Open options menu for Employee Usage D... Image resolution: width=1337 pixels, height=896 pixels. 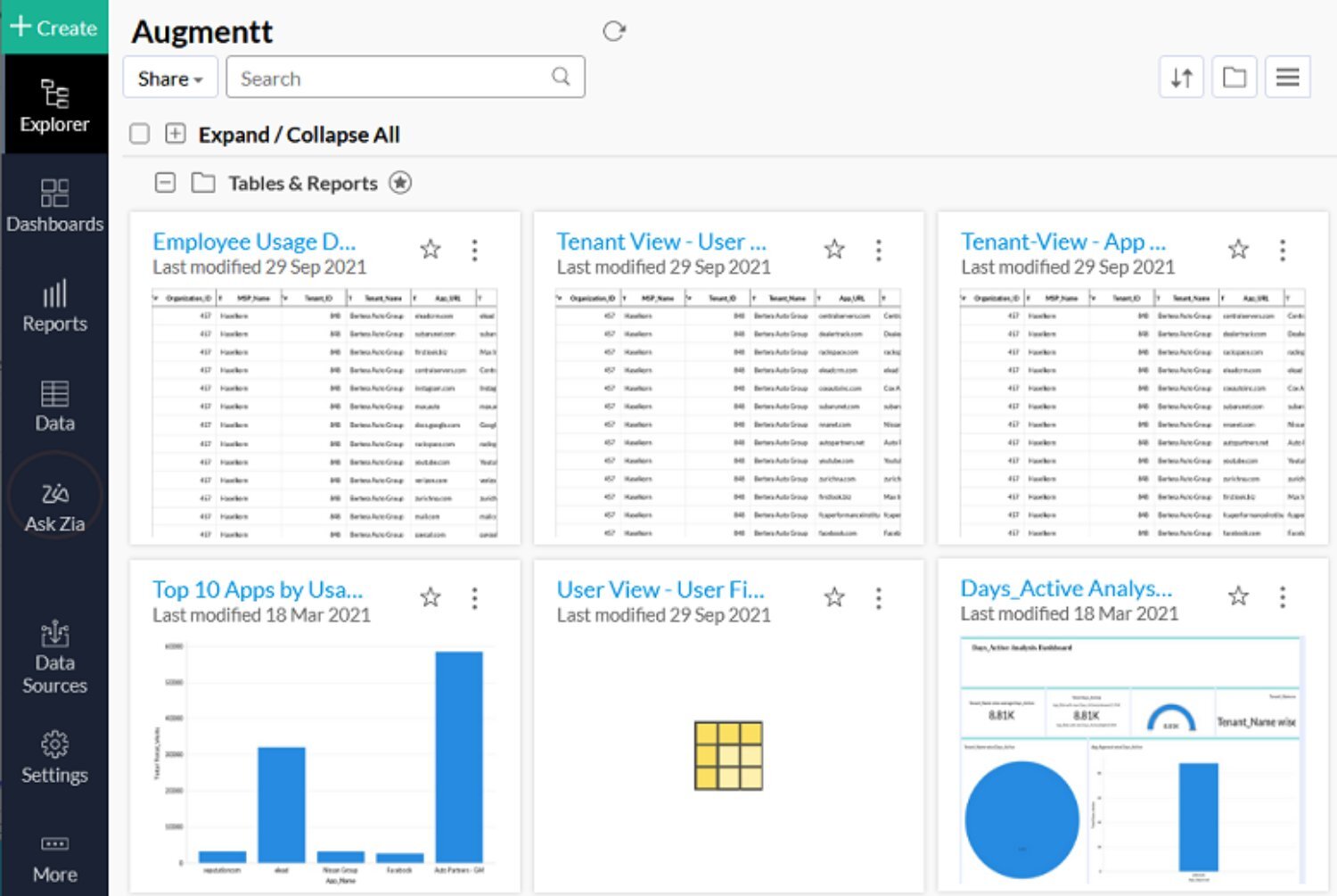pyautogui.click(x=474, y=250)
